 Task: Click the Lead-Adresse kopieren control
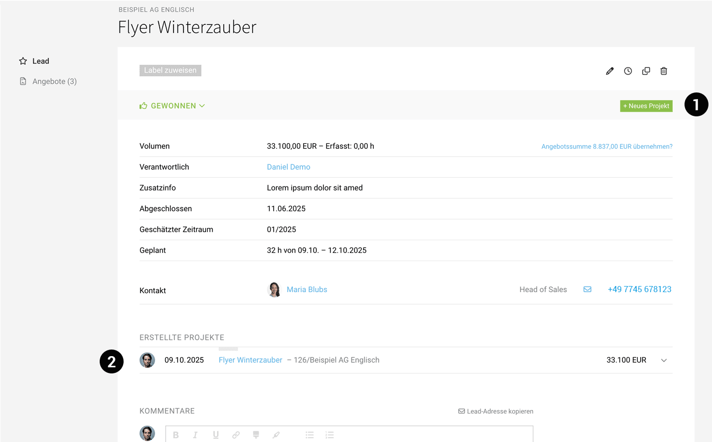pos(495,411)
